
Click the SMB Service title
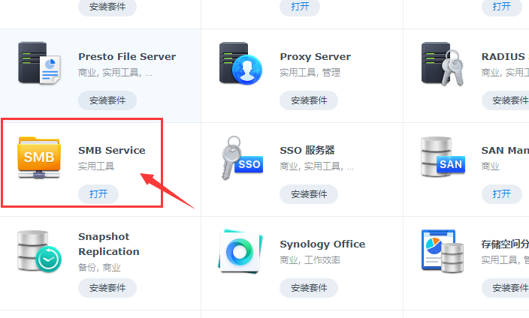112,150
